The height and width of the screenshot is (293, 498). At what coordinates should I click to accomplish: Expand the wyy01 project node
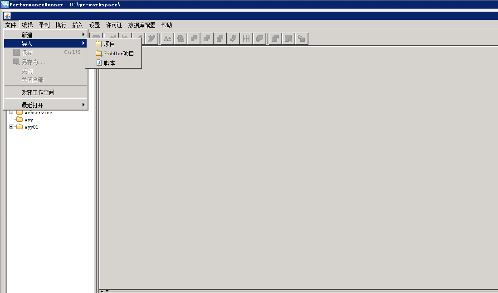[x=11, y=127]
